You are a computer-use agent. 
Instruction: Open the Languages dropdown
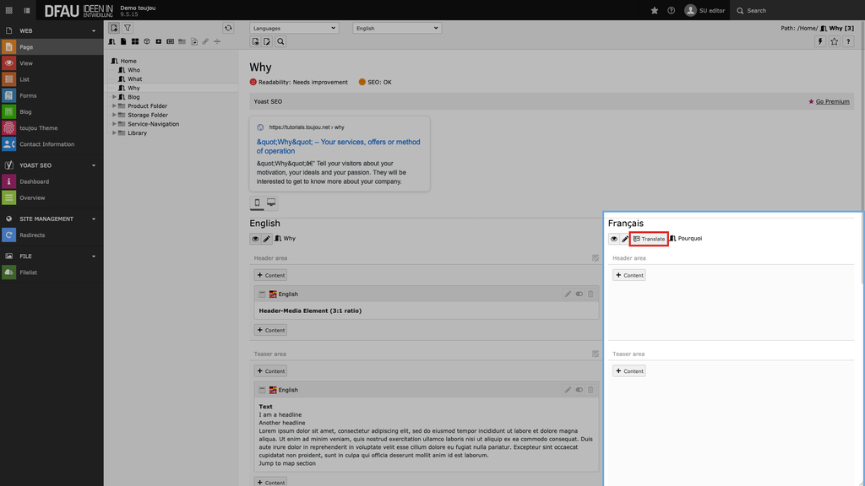[x=293, y=28]
